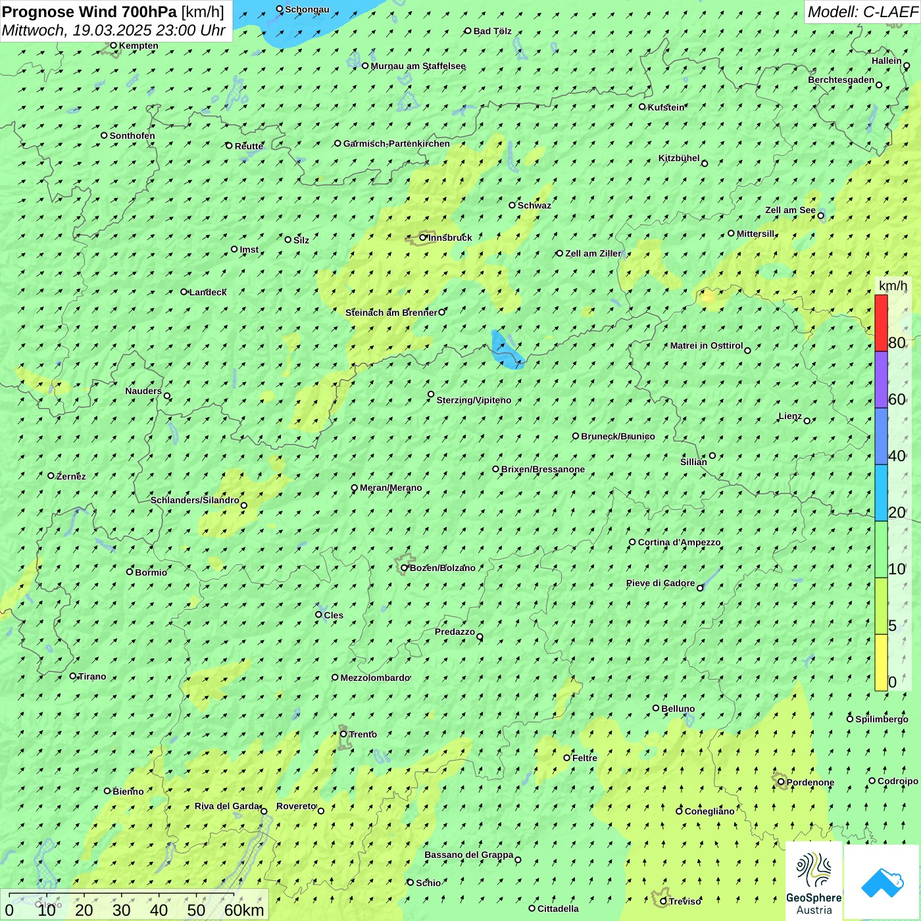Click the 'Mittersill' label
The height and width of the screenshot is (921, 921).
[x=756, y=234]
